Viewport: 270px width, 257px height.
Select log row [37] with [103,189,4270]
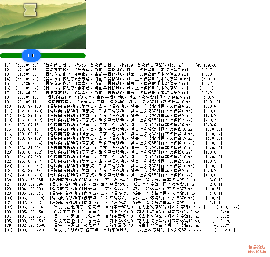point(120,230)
